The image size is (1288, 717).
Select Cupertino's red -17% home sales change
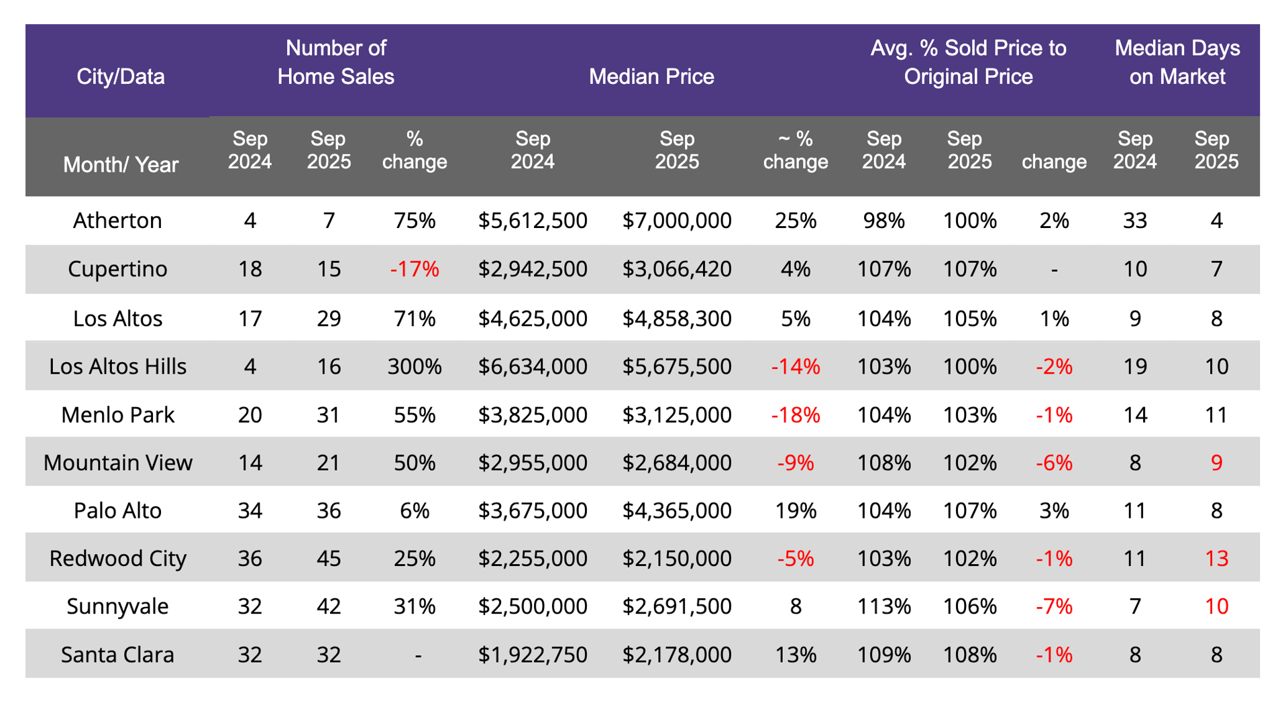pyautogui.click(x=415, y=269)
